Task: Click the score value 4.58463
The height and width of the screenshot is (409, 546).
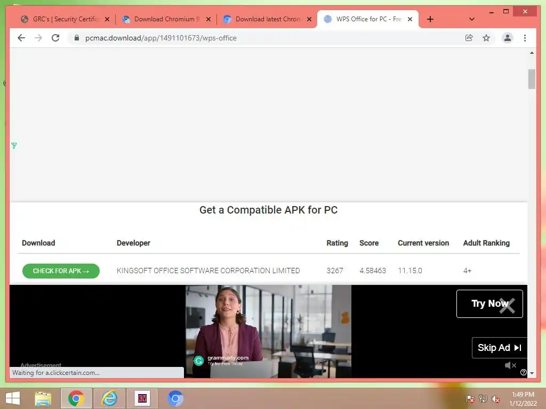Action: [x=373, y=271]
